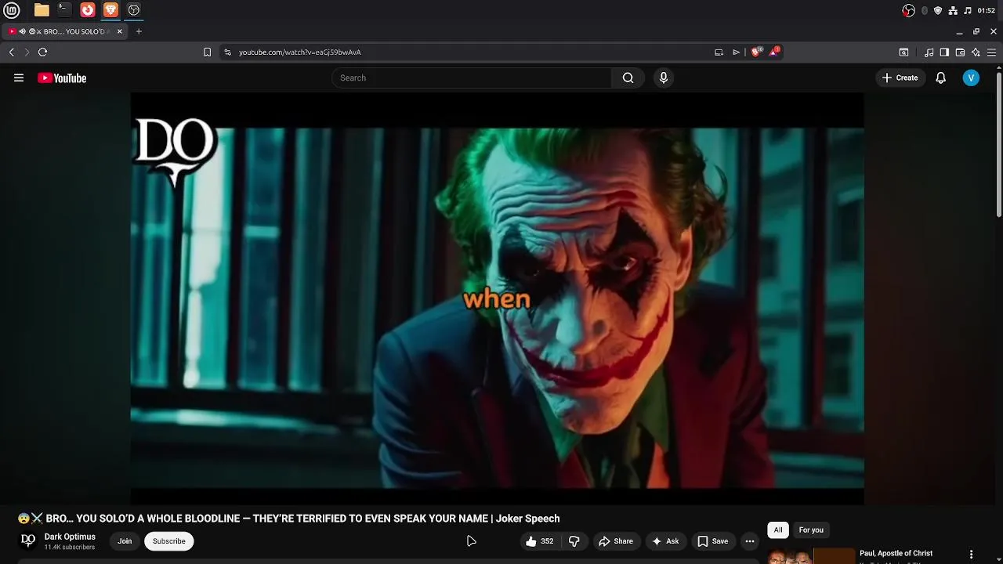Open the cast/install screen icon in address bar
Viewport: 1003px width, 564px height.
point(719,52)
